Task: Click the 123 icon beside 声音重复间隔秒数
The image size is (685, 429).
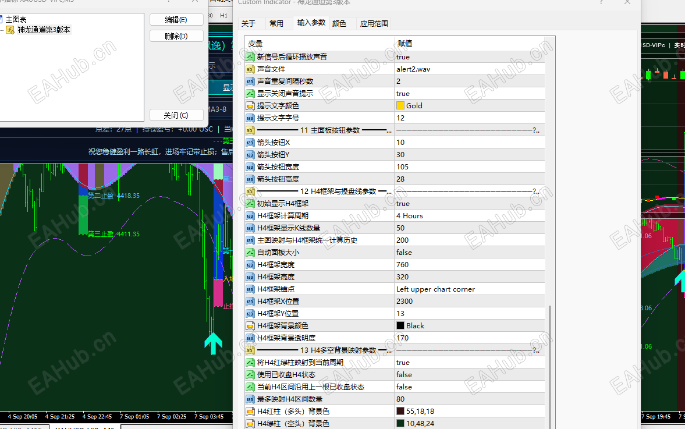Action: tap(250, 81)
